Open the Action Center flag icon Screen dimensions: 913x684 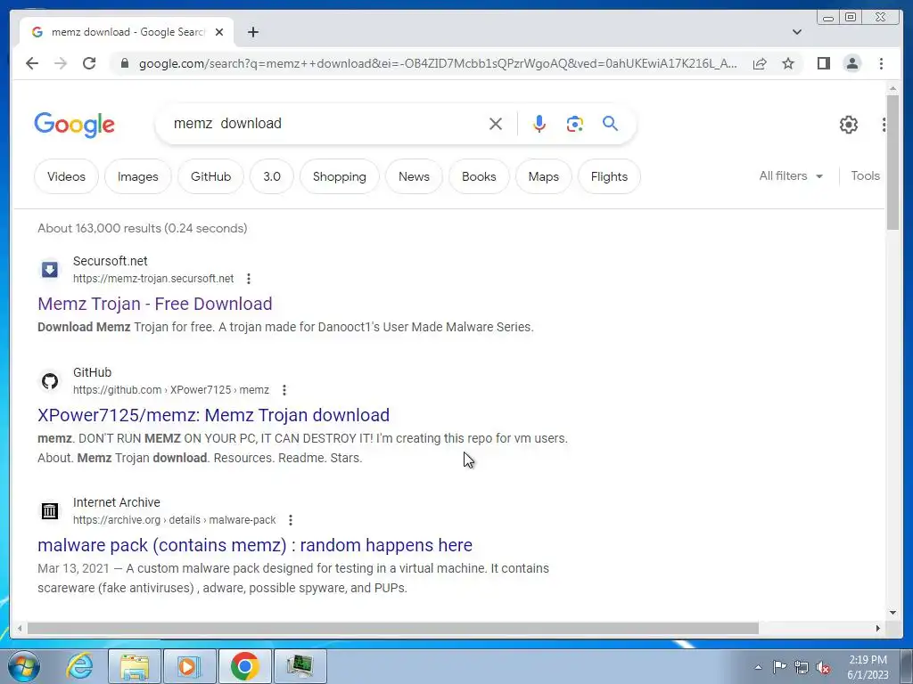click(x=779, y=667)
